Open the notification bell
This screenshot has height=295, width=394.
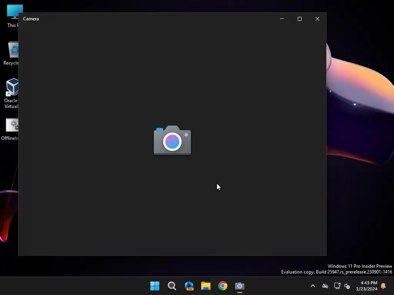(x=383, y=286)
